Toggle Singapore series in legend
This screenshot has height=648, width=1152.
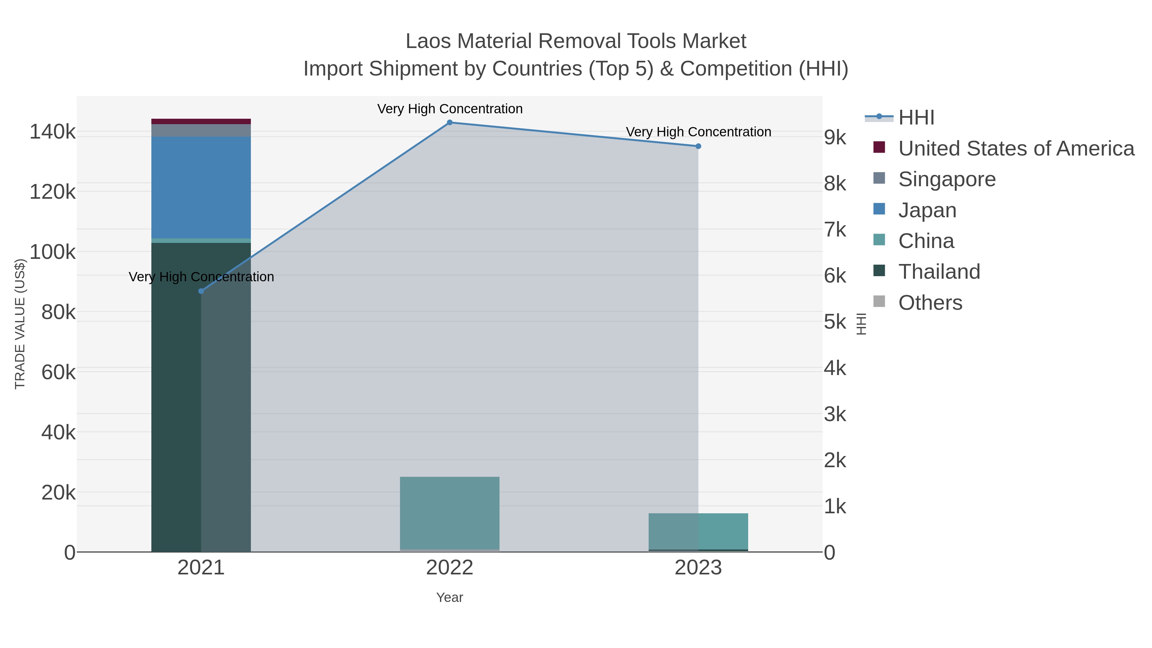click(934, 179)
